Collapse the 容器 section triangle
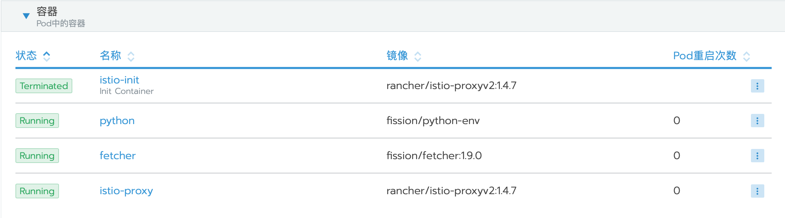The image size is (785, 218). pos(26,16)
